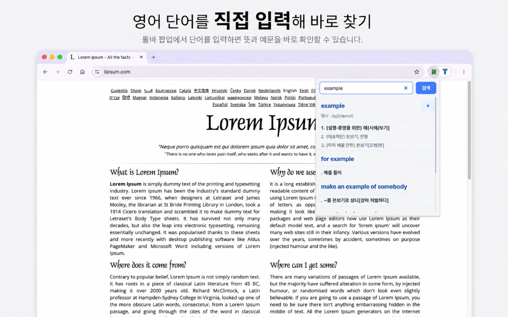Open the 'for example' entry
This screenshot has width=508, height=317.
[x=337, y=159]
